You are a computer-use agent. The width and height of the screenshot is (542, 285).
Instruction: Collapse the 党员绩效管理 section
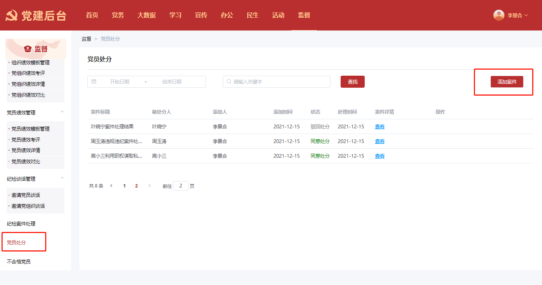click(62, 112)
